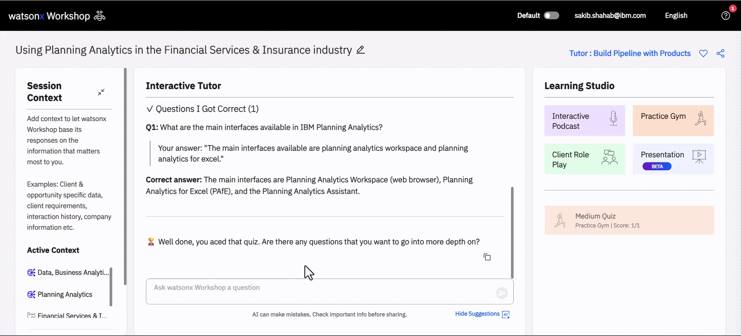Click the watsonx Workshop bee logo icon
Image resolution: width=741 pixels, height=336 pixels.
[100, 16]
